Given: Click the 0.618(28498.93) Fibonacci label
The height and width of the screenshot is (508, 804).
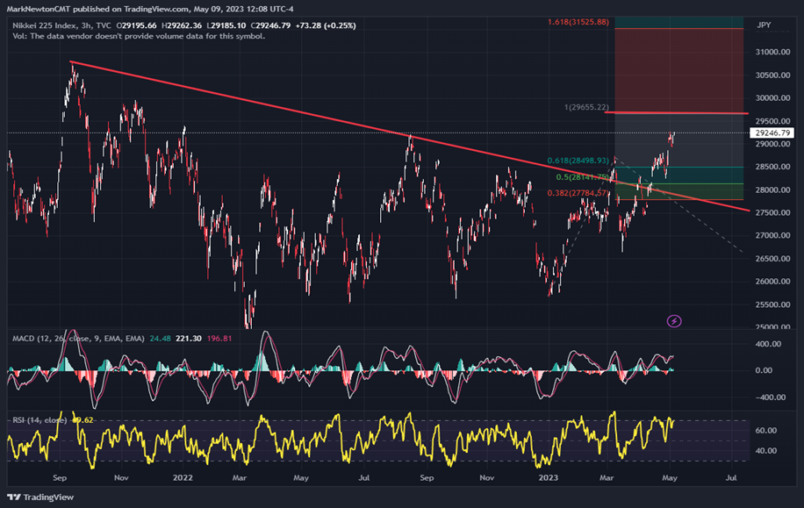Looking at the screenshot, I should pyautogui.click(x=578, y=161).
